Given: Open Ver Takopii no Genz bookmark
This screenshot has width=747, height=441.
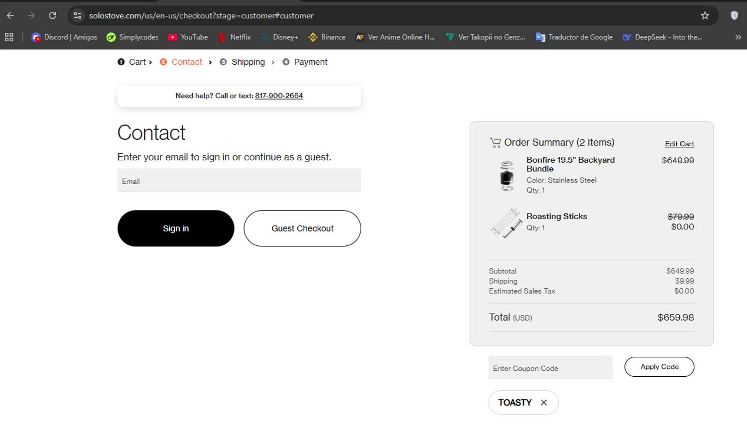Looking at the screenshot, I should pyautogui.click(x=486, y=37).
